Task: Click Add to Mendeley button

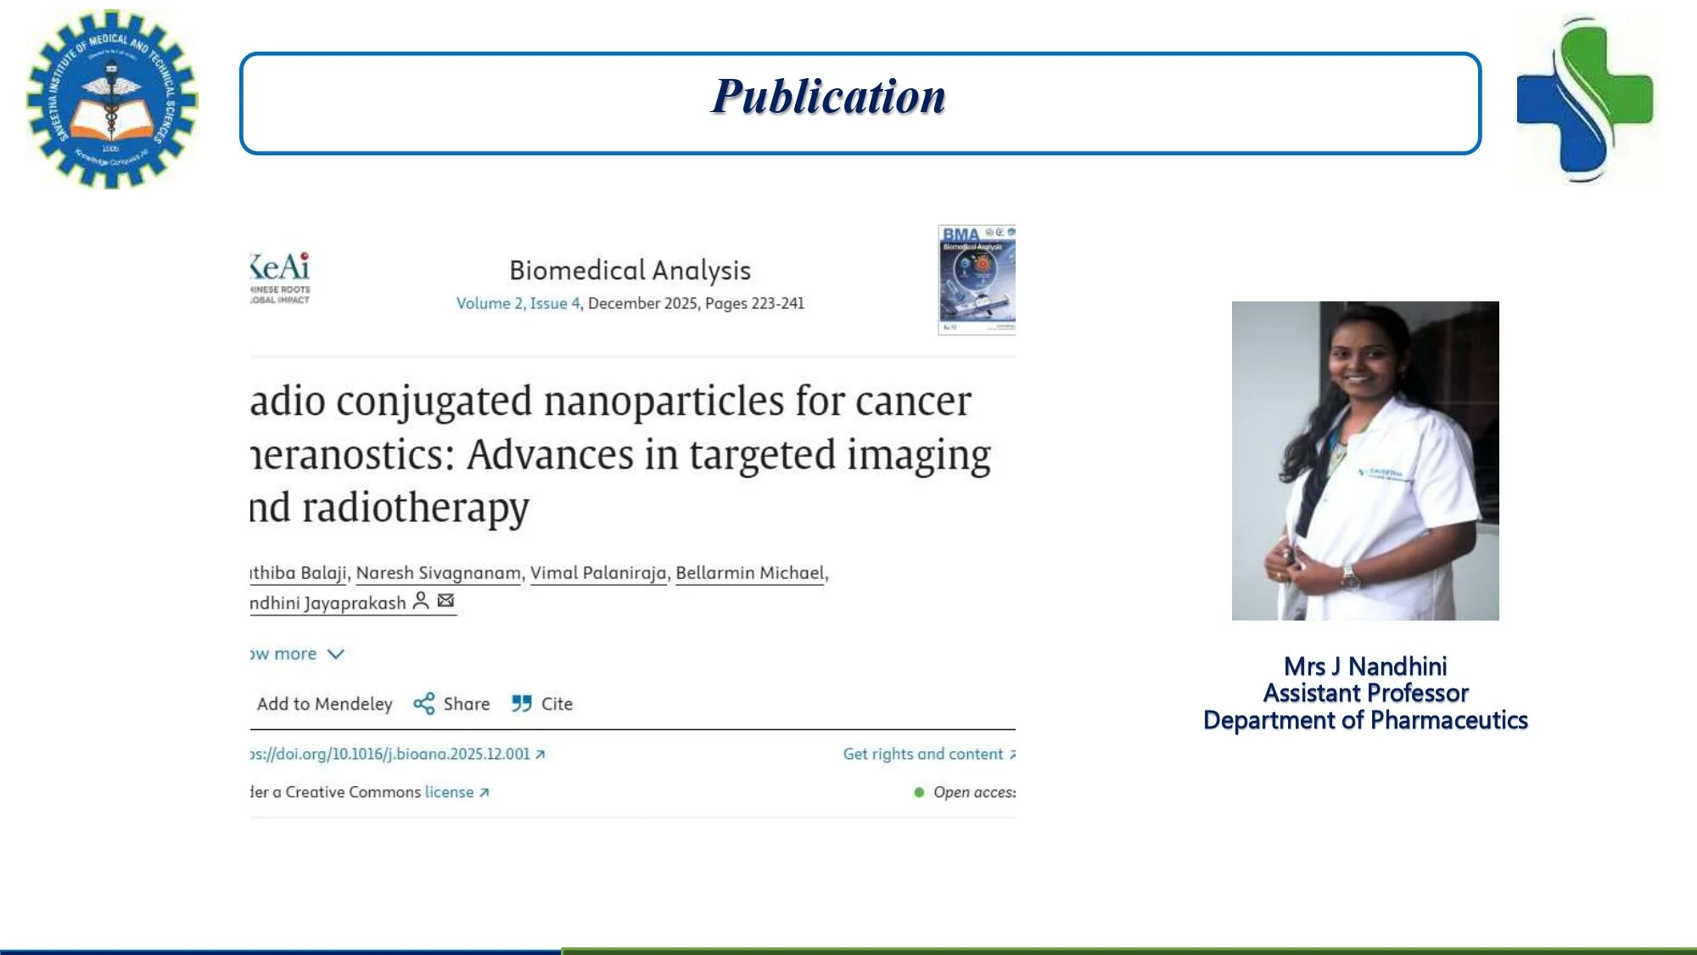Action: click(324, 704)
